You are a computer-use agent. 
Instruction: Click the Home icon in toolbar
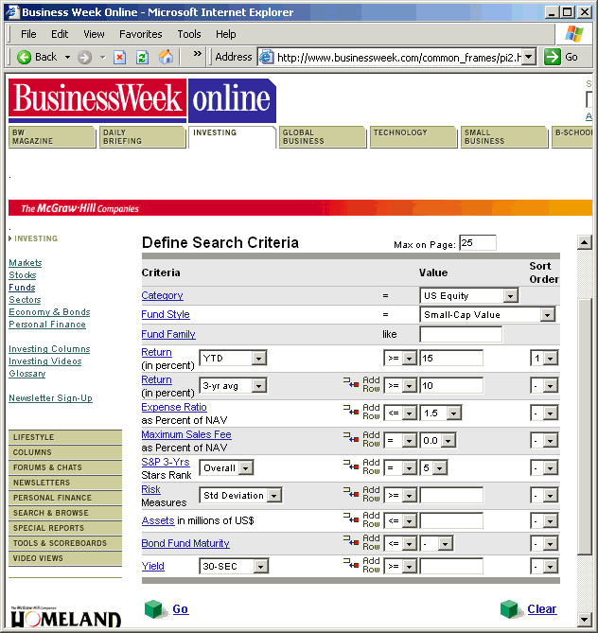coord(166,57)
